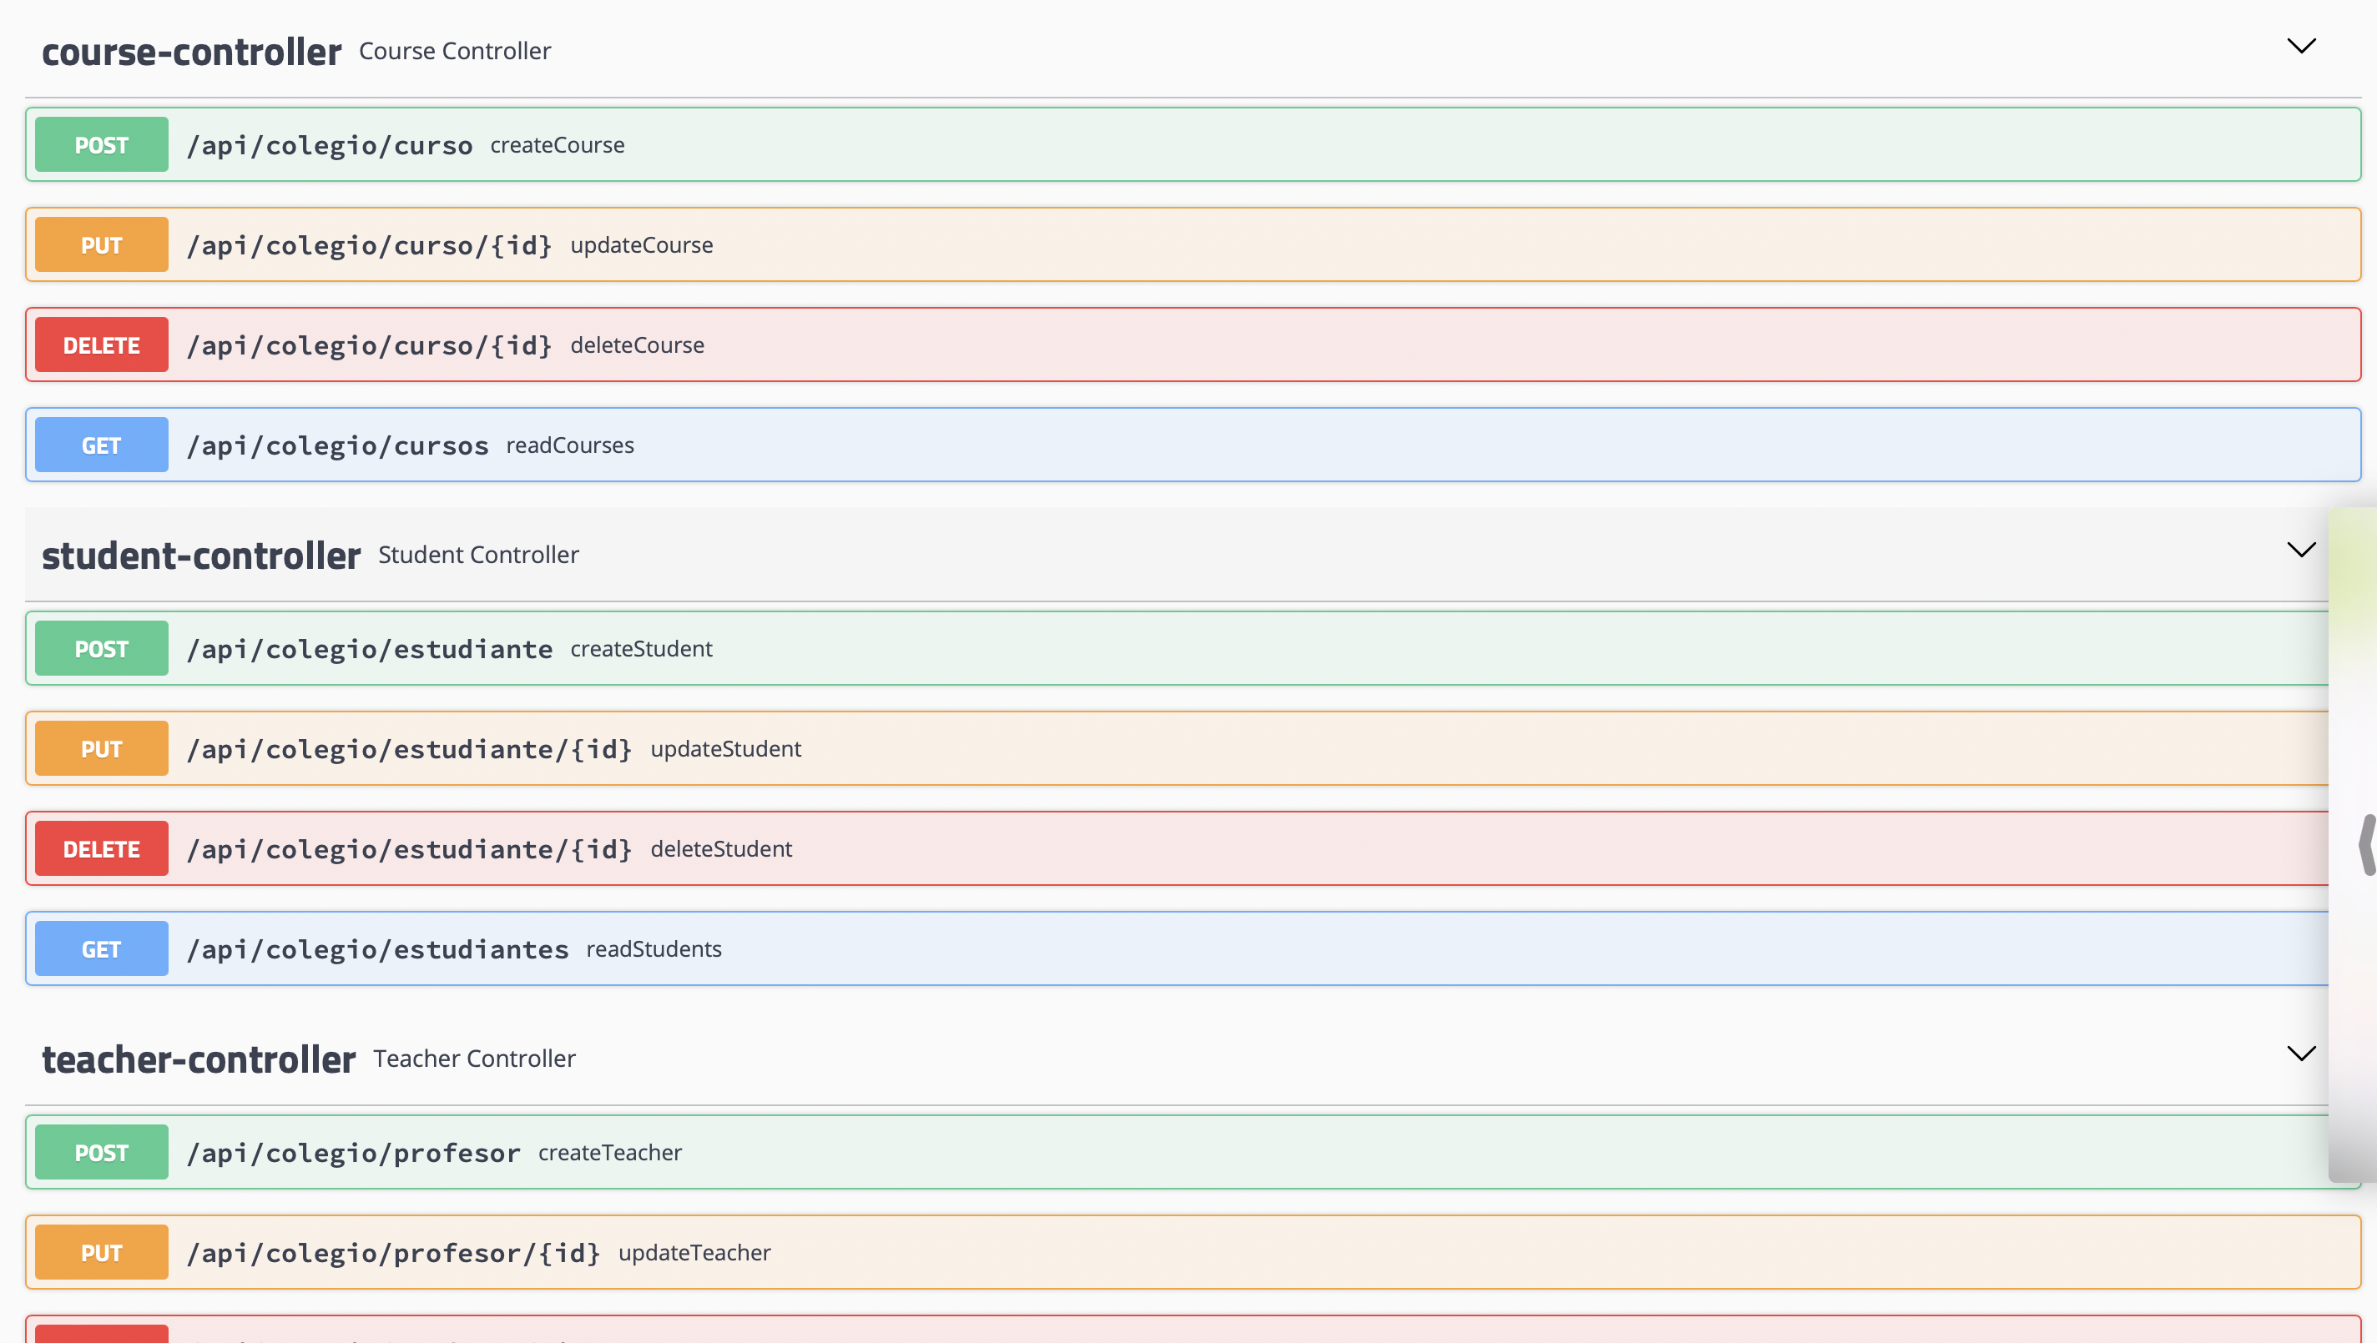Click the GET badge for readStudents
This screenshot has width=2377, height=1343.
click(x=101, y=948)
